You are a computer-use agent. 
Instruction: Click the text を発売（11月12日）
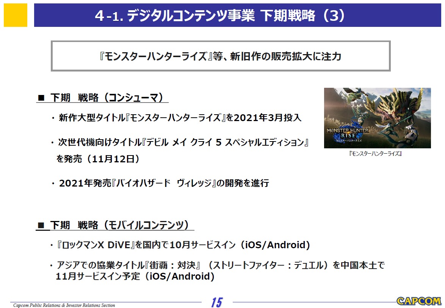click(x=98, y=159)
